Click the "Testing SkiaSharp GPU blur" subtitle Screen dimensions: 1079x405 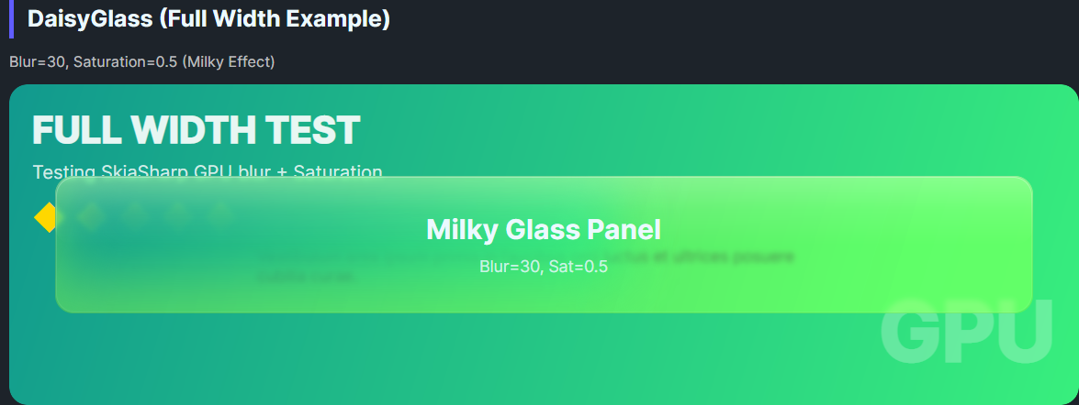[207, 171]
